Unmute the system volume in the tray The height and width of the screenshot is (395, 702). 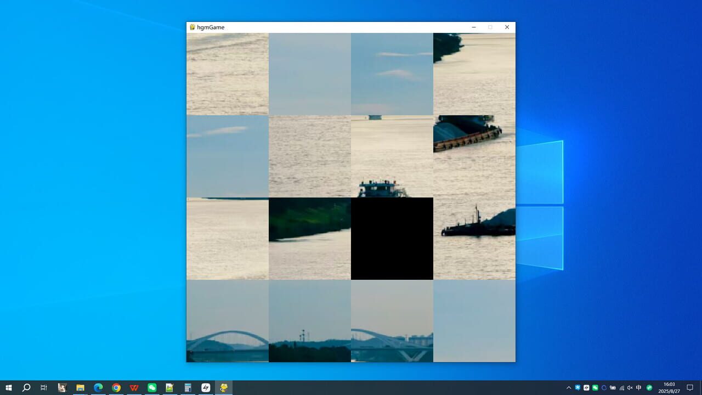pos(630,388)
